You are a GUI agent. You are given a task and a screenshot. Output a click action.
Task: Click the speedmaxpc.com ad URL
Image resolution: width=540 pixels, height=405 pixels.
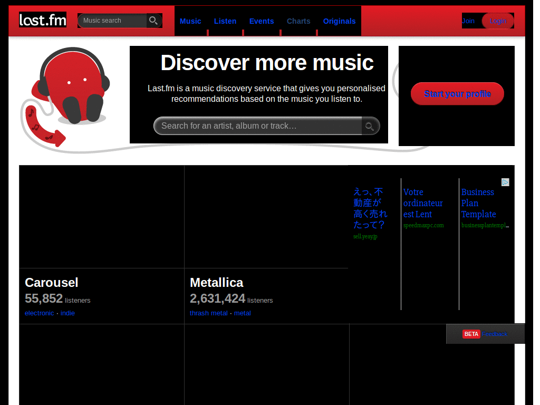[423, 225]
